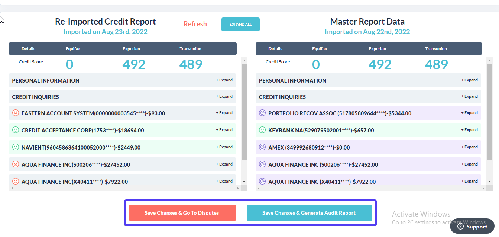This screenshot has height=237, width=499.
Task: Click right arrow of re-imported report horizontal scrollbar
Action: (238, 188)
